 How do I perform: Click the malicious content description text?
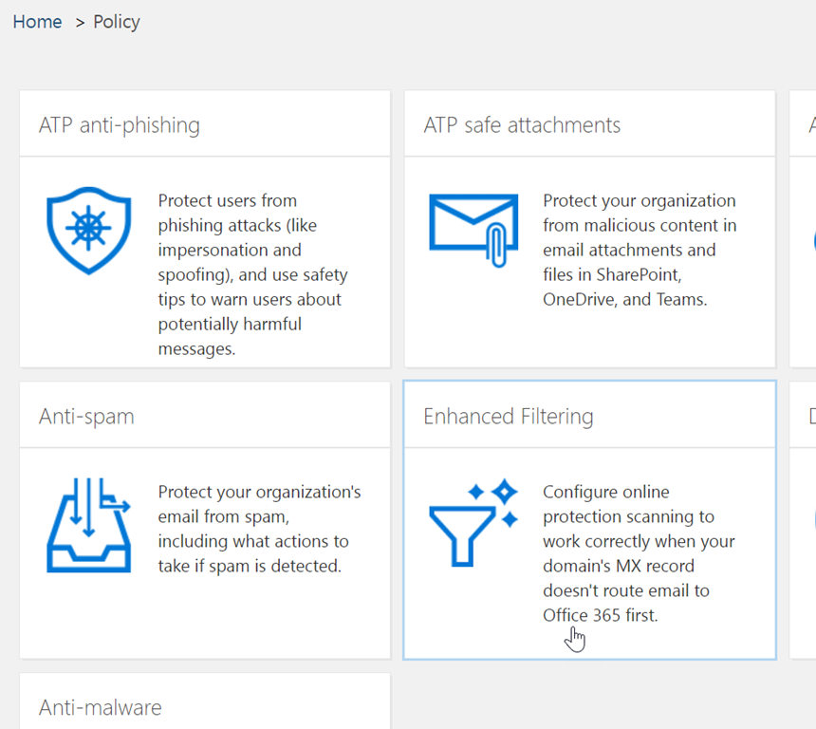pyautogui.click(x=640, y=250)
